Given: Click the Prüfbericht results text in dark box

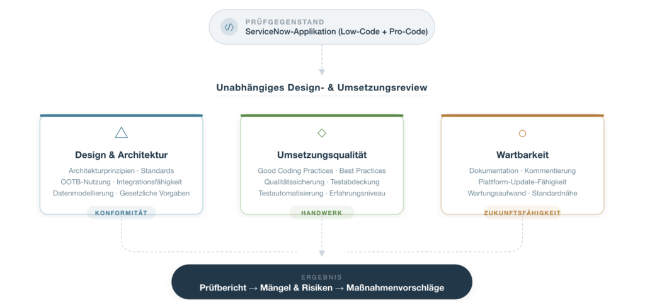Looking at the screenshot, I should 322,288.
